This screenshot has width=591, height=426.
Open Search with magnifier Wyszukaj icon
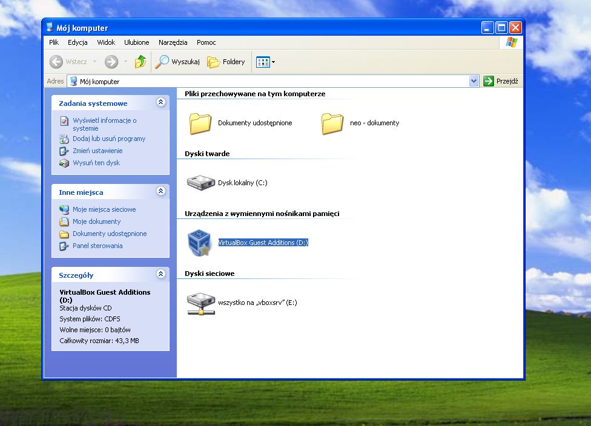click(162, 62)
